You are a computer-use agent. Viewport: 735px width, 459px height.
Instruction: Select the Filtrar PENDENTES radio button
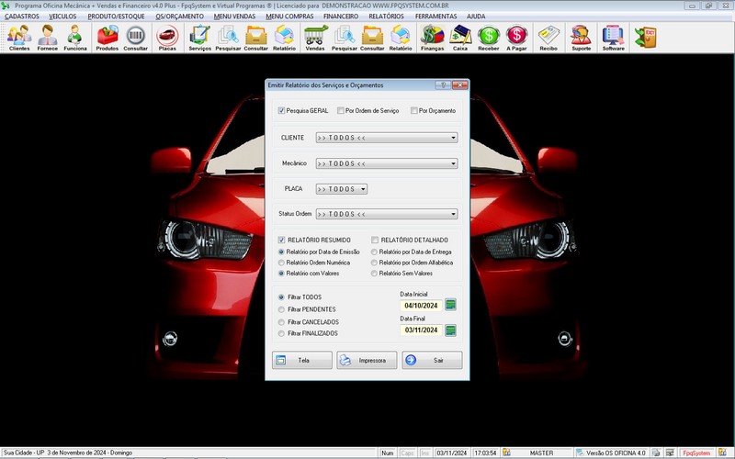pyautogui.click(x=282, y=309)
